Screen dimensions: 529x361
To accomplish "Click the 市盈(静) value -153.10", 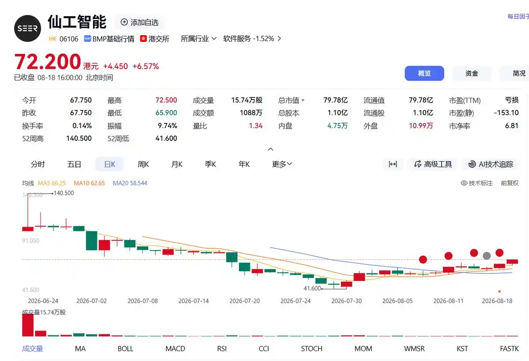I will point(506,113).
